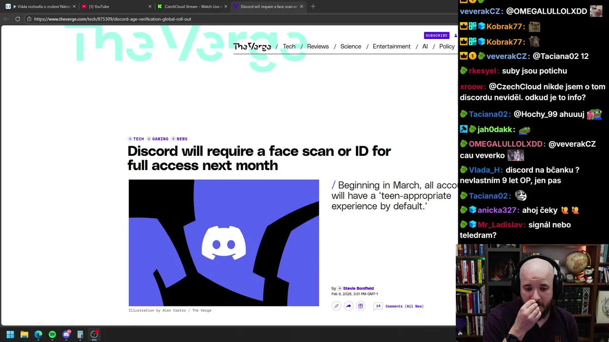Click the plus icon beside the NEWS tag
This screenshot has width=609, height=342.
point(173,139)
